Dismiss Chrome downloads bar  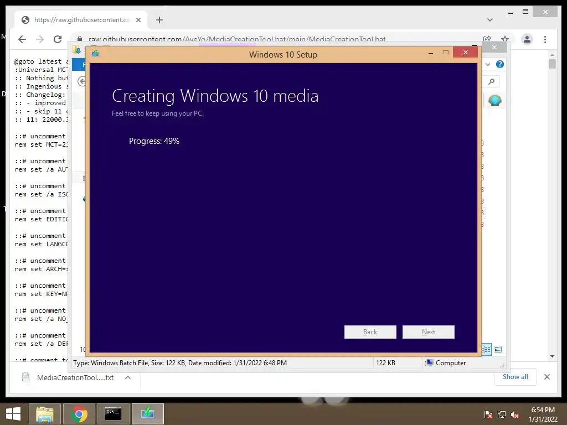547,377
